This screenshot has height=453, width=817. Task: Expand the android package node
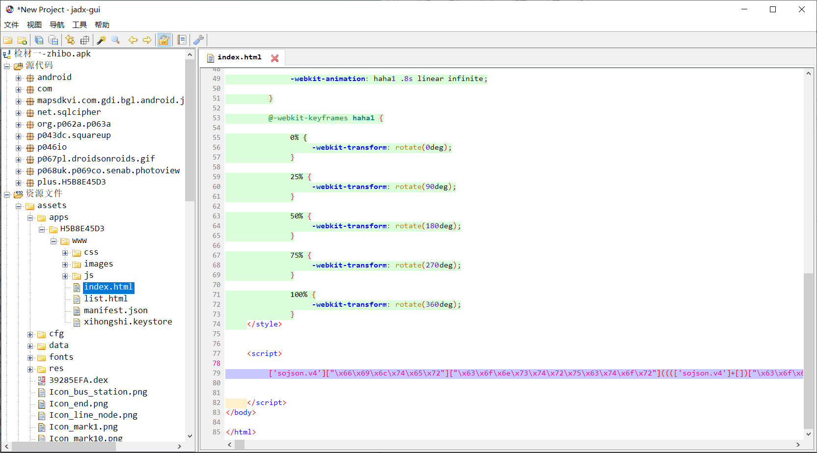pyautogui.click(x=18, y=78)
